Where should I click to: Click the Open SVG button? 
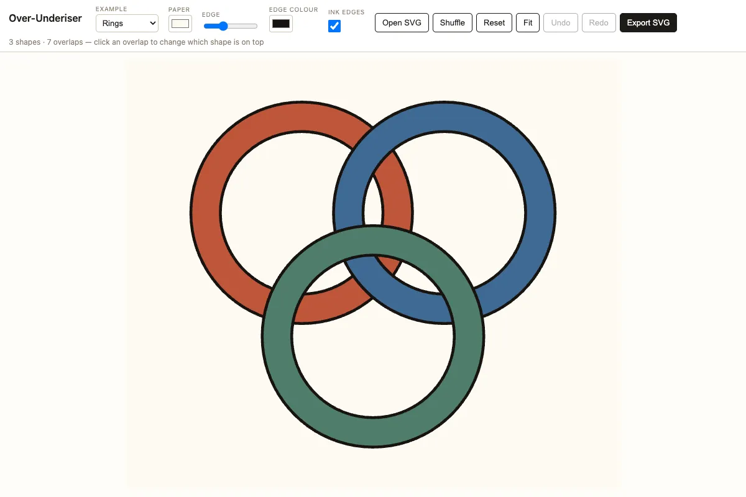(402, 23)
